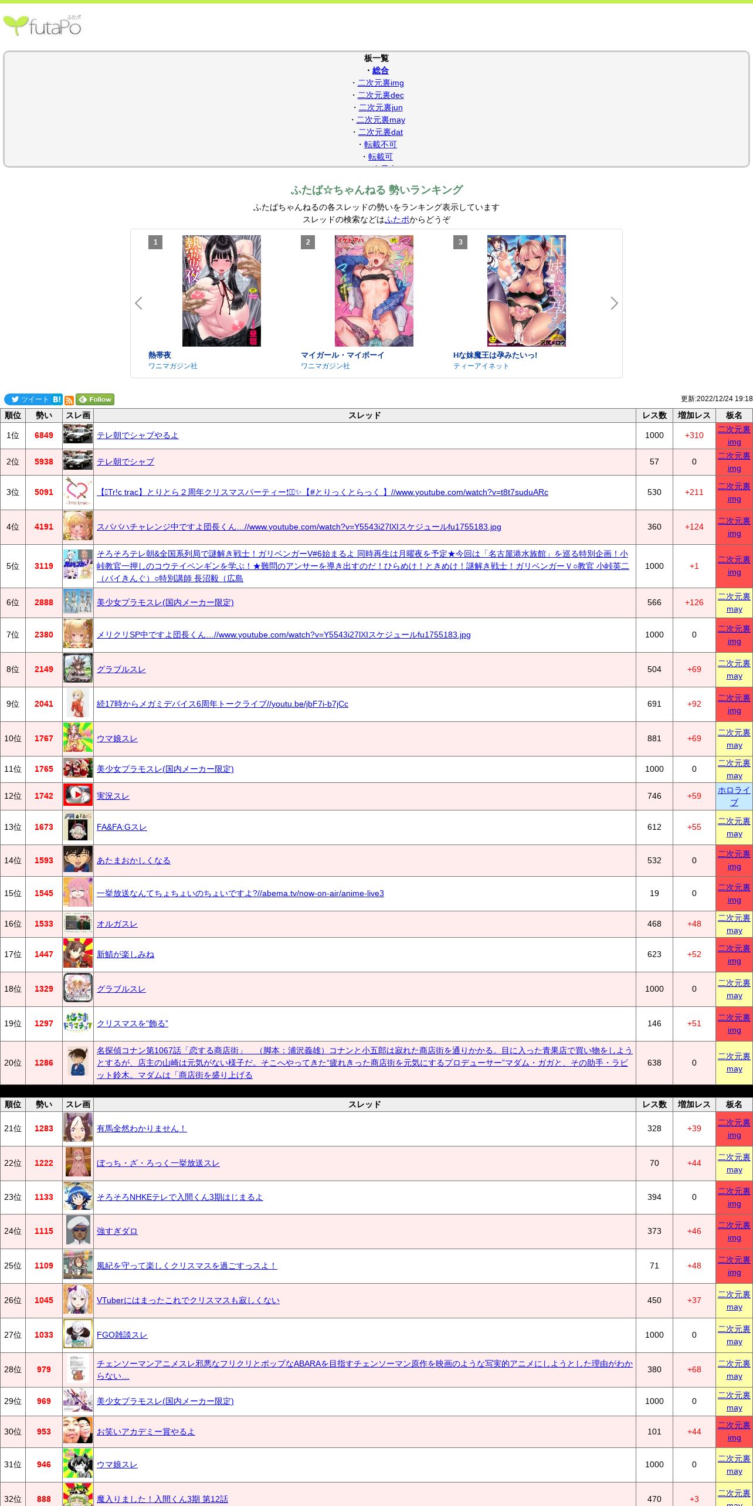This screenshot has height=1506, width=753.
Task: Select 二次元裏dat board link
Action: click(381, 132)
